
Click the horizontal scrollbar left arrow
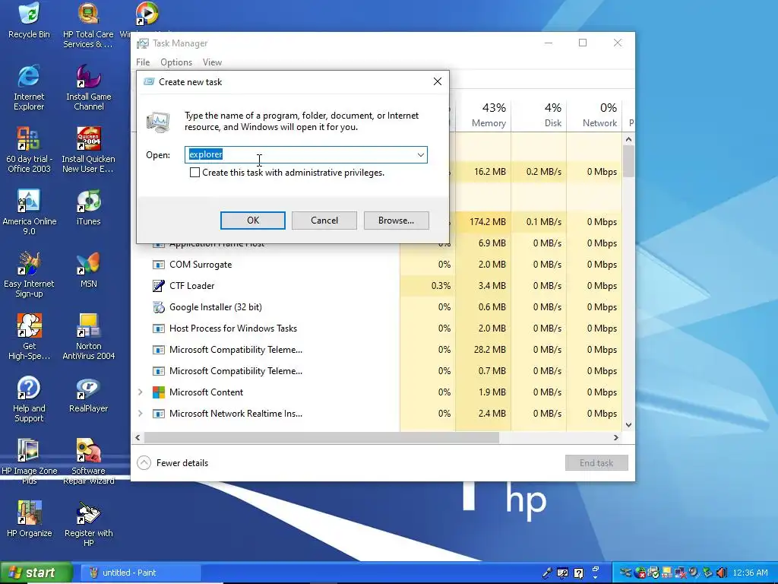[x=138, y=437]
